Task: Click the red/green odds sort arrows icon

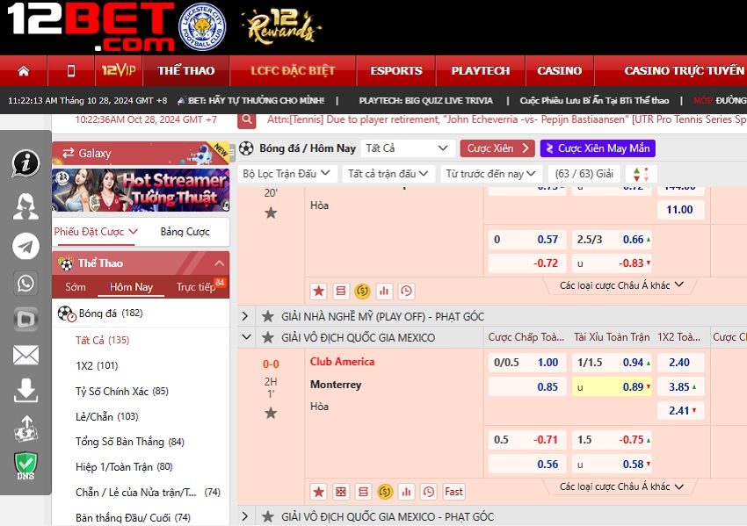Action: pyautogui.click(x=641, y=174)
